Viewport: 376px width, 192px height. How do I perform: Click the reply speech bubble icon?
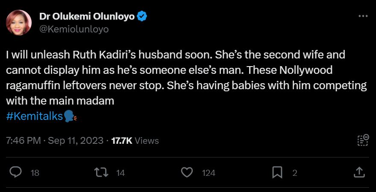point(16,172)
